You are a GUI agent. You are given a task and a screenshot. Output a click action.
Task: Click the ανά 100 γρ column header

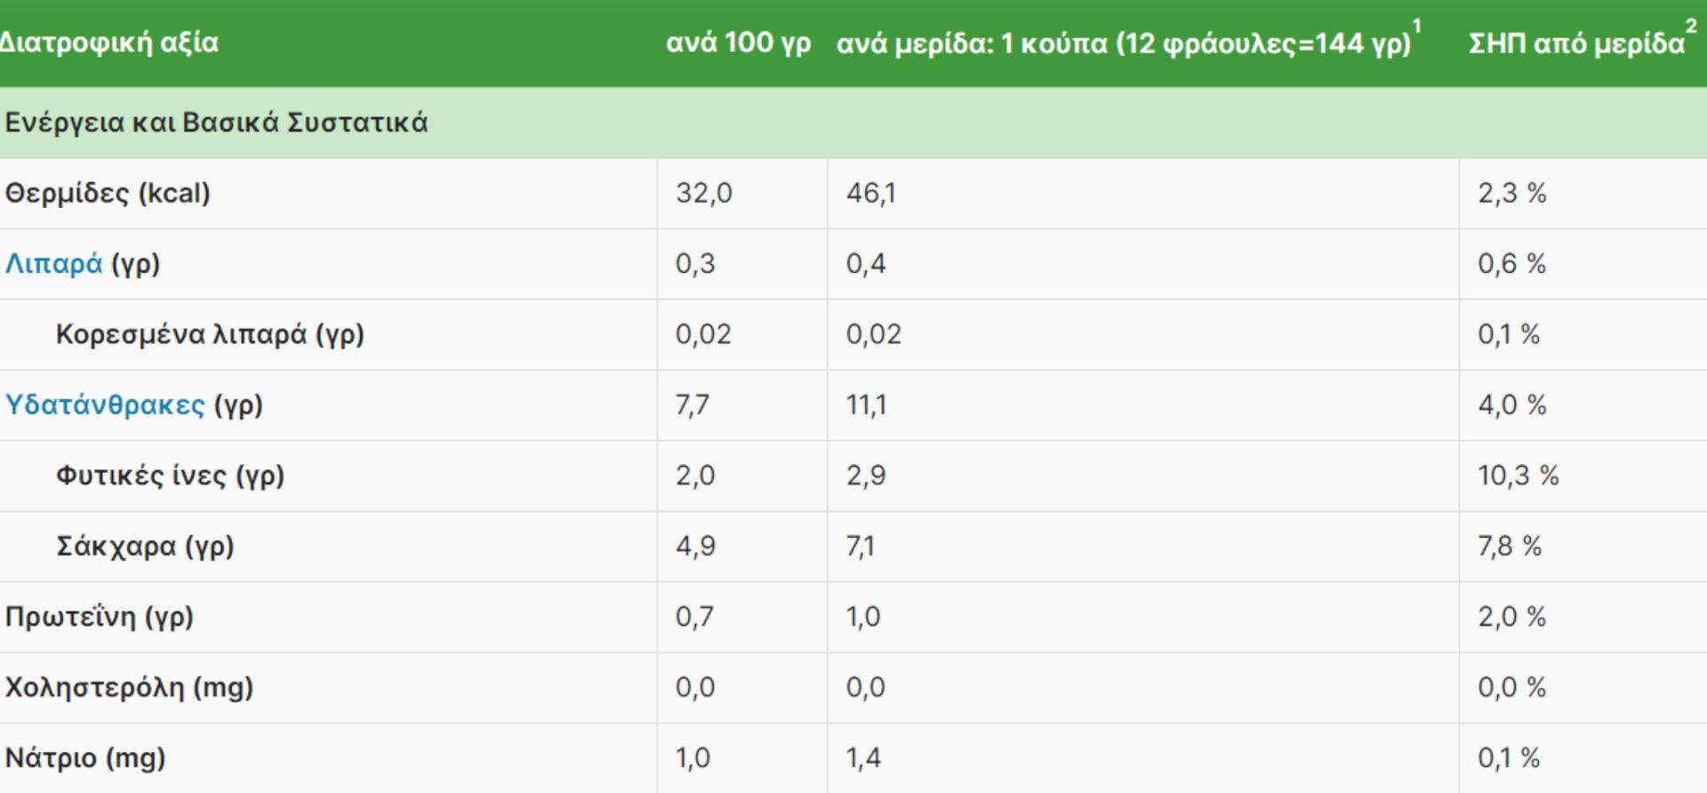point(738,43)
